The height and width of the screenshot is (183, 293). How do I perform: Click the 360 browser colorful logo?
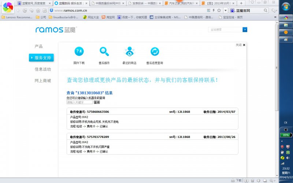click(8, 7)
